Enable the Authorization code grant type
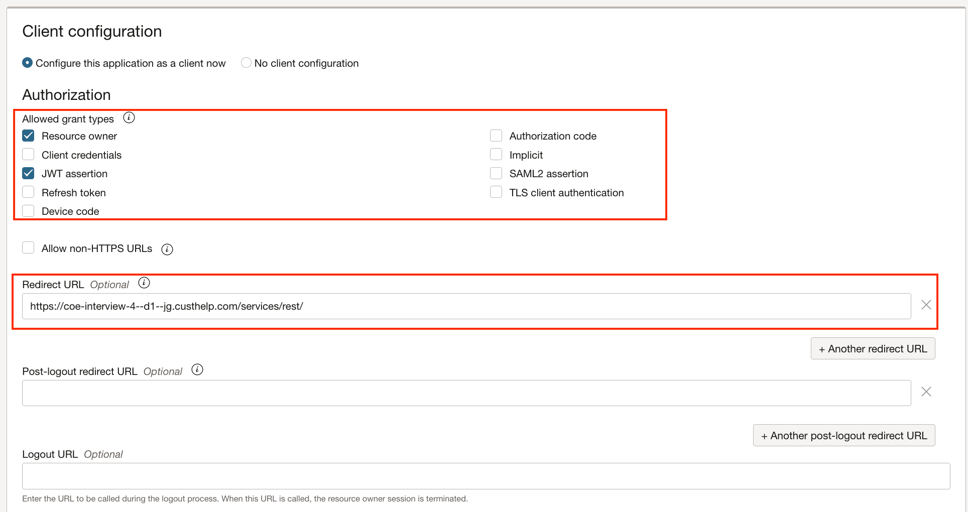 pos(496,135)
